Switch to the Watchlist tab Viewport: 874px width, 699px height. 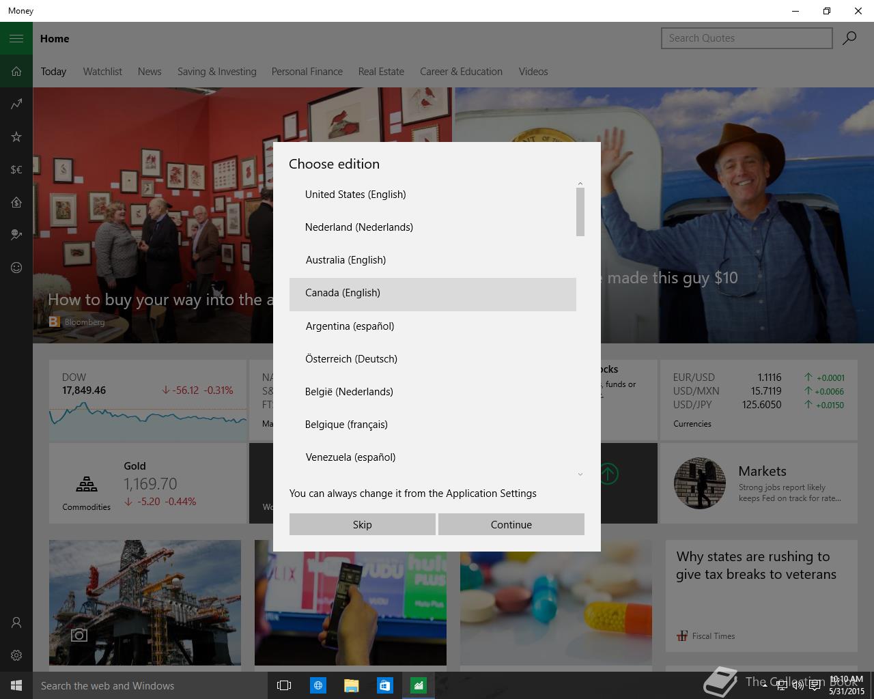102,72
